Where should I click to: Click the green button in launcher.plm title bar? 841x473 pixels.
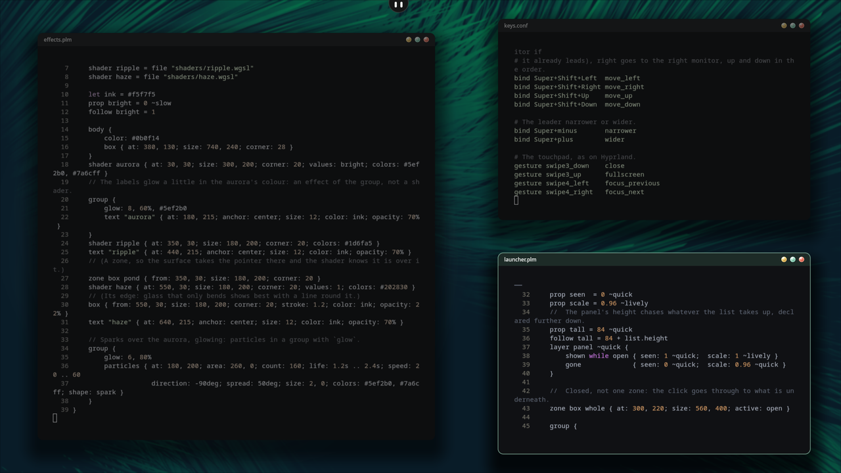(x=792, y=259)
